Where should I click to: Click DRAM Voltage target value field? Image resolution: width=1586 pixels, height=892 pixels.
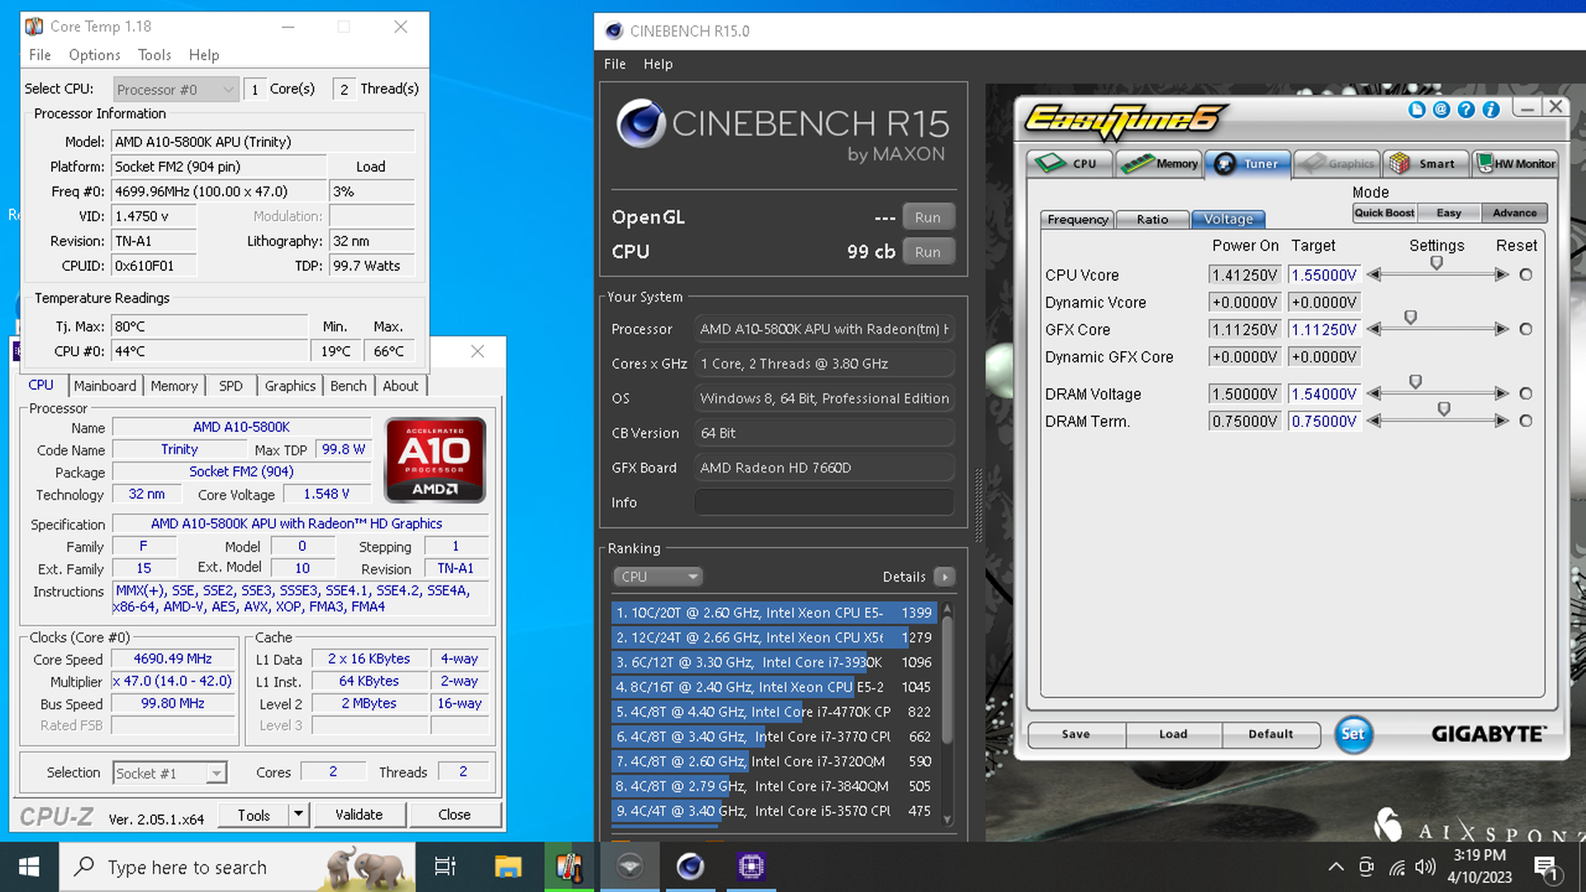pos(1324,394)
